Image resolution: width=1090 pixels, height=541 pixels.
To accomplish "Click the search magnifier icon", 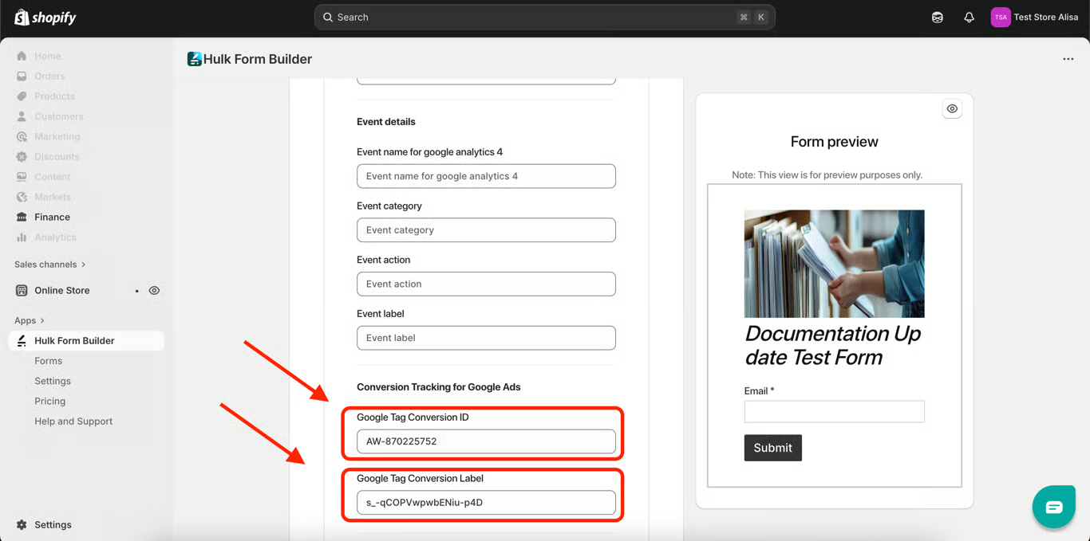I will pos(328,17).
